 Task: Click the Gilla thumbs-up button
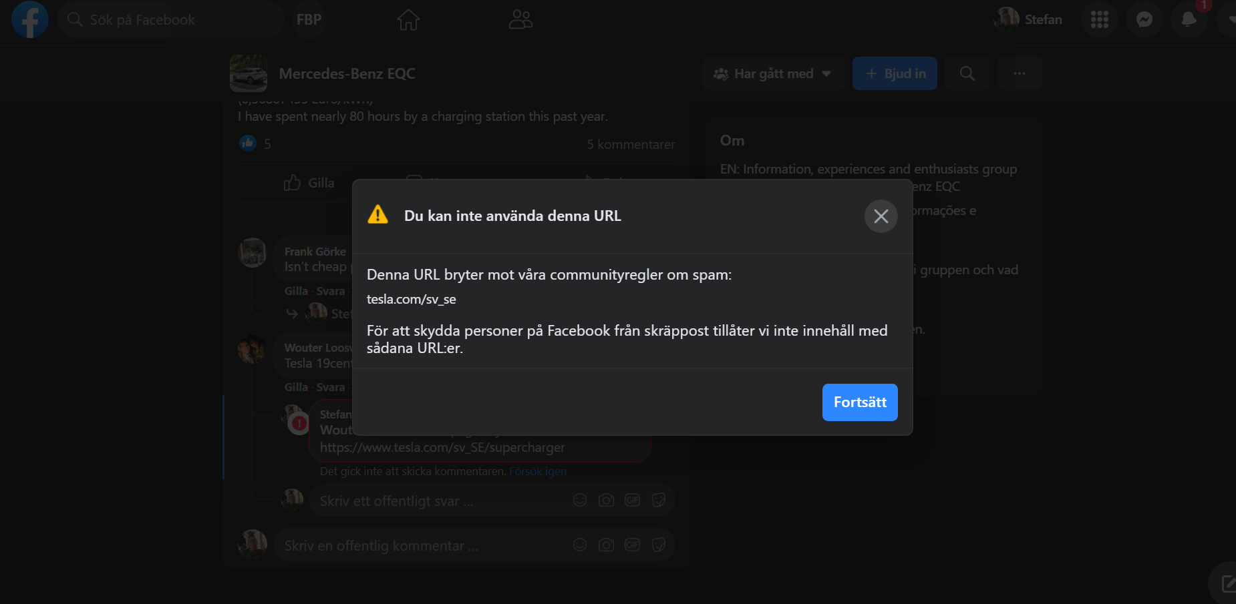[309, 183]
